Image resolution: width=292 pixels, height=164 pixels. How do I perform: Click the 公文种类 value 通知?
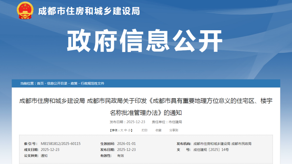44,156
